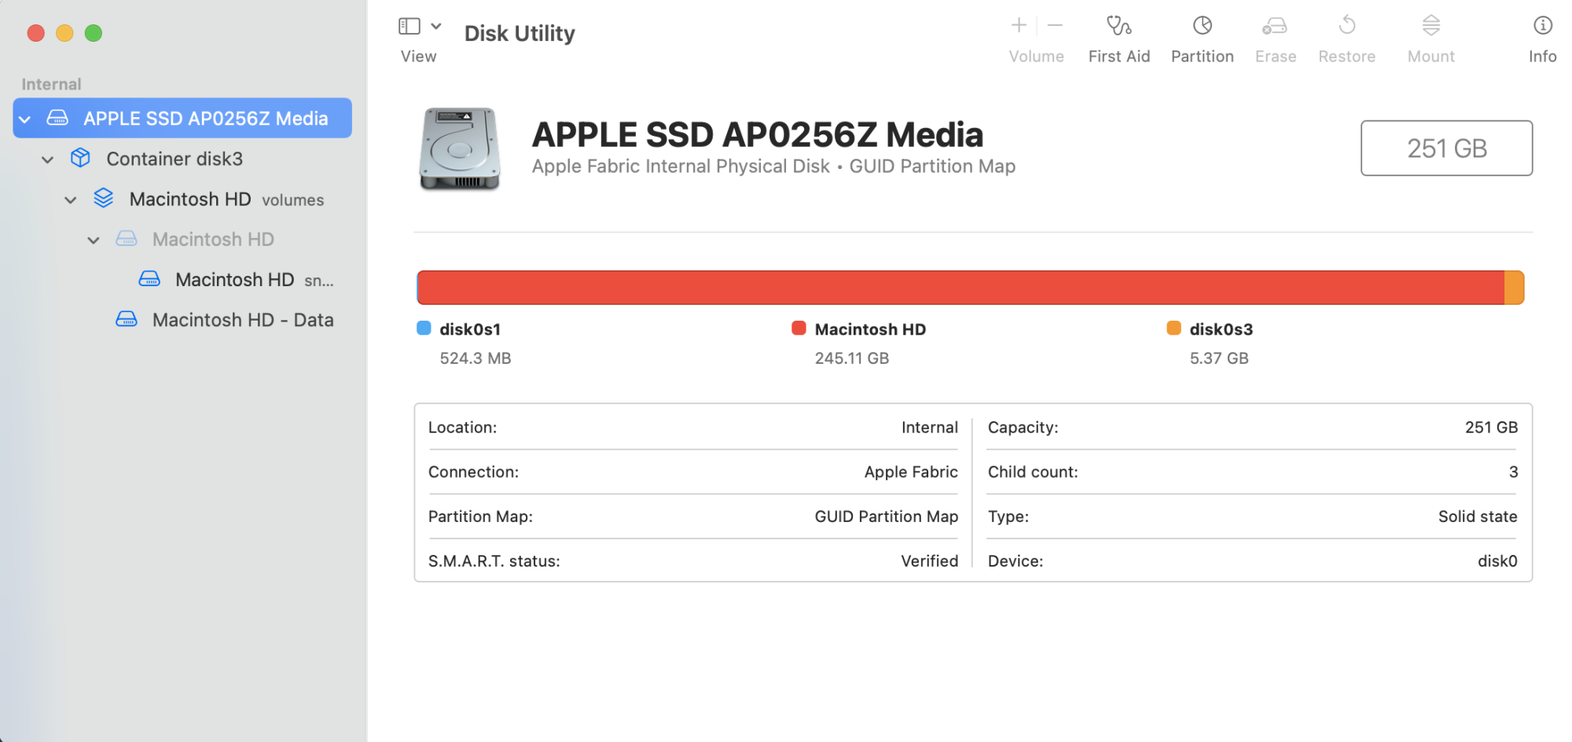Click the Location value Internal
The height and width of the screenshot is (742, 1572).
[x=929, y=428]
